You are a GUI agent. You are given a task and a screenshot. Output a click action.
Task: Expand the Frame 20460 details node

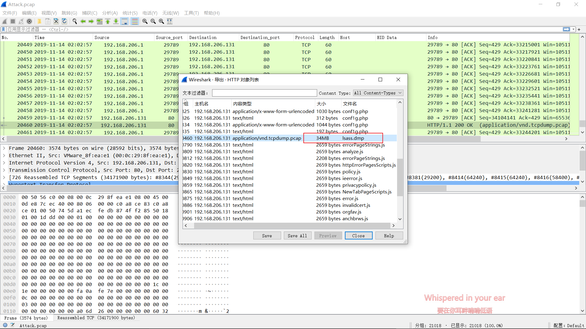[x=4, y=148]
